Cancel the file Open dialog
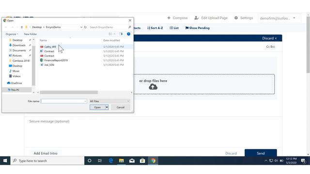This screenshot has width=310, height=174. [121, 107]
